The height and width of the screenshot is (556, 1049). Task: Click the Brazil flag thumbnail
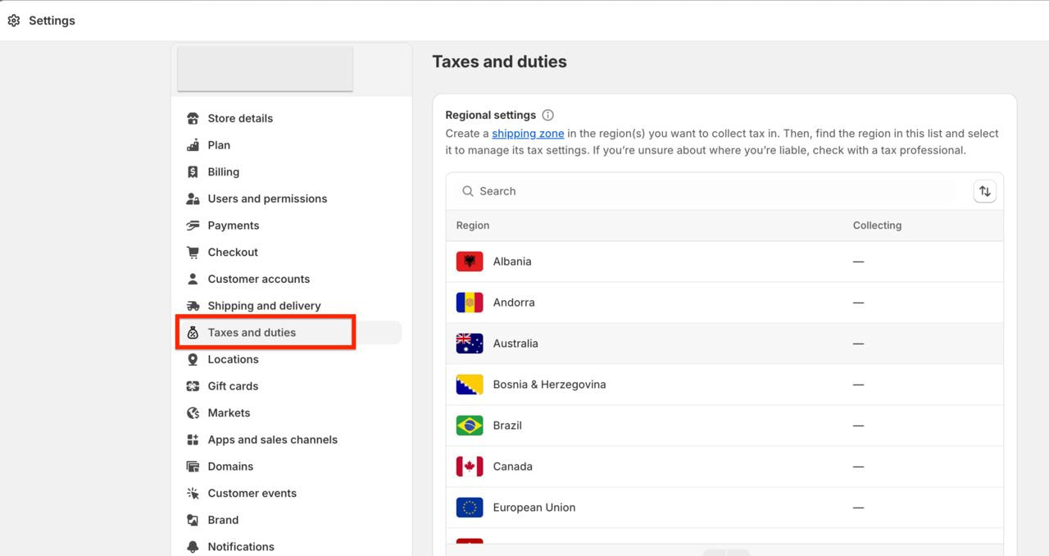tap(470, 426)
